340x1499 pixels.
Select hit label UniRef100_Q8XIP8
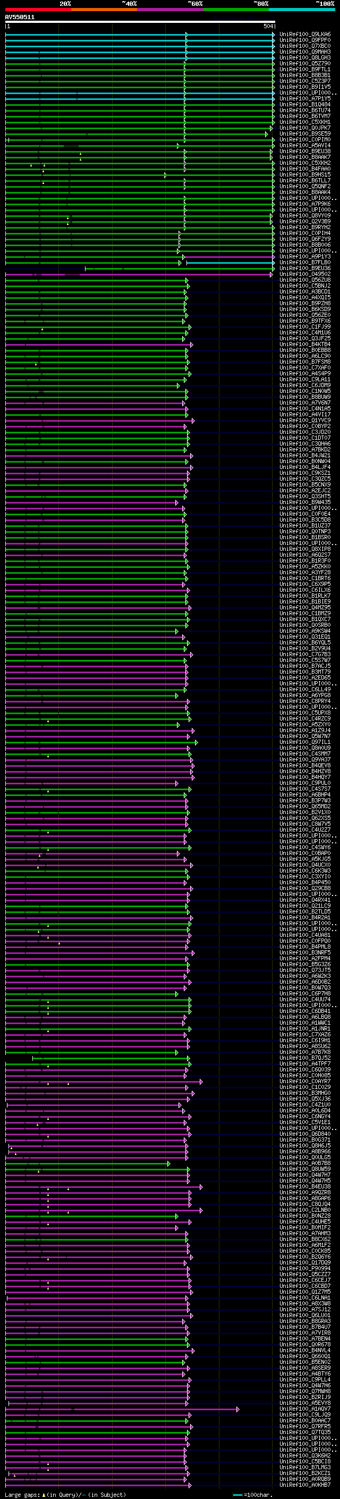click(x=305, y=549)
